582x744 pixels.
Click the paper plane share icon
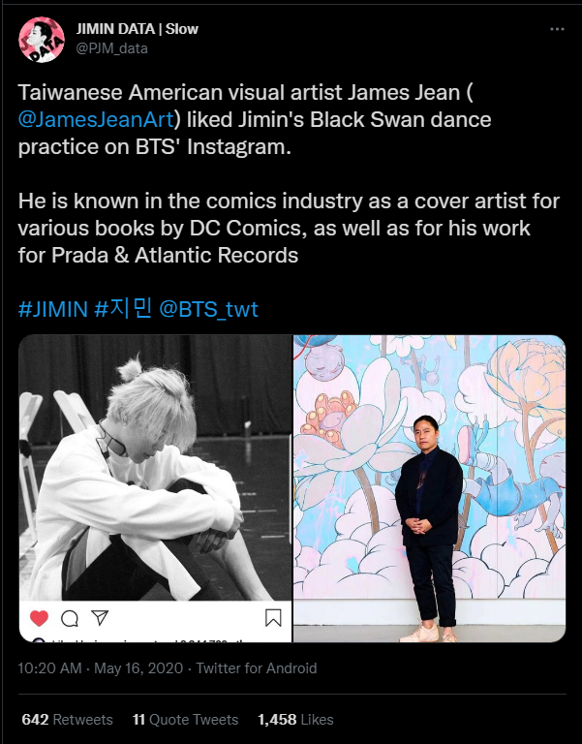(100, 617)
